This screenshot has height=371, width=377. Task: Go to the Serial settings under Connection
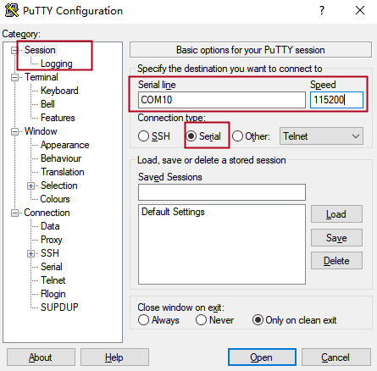[52, 267]
